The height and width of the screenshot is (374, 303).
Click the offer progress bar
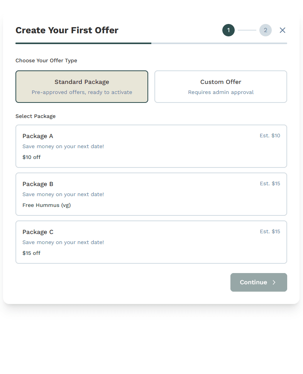(x=151, y=43)
